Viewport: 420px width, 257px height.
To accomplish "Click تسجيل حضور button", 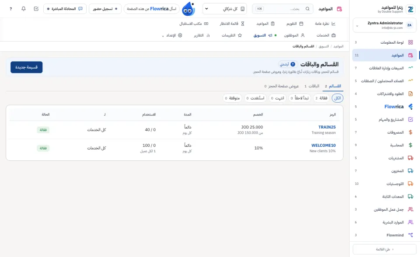I will pyautogui.click(x=105, y=9).
